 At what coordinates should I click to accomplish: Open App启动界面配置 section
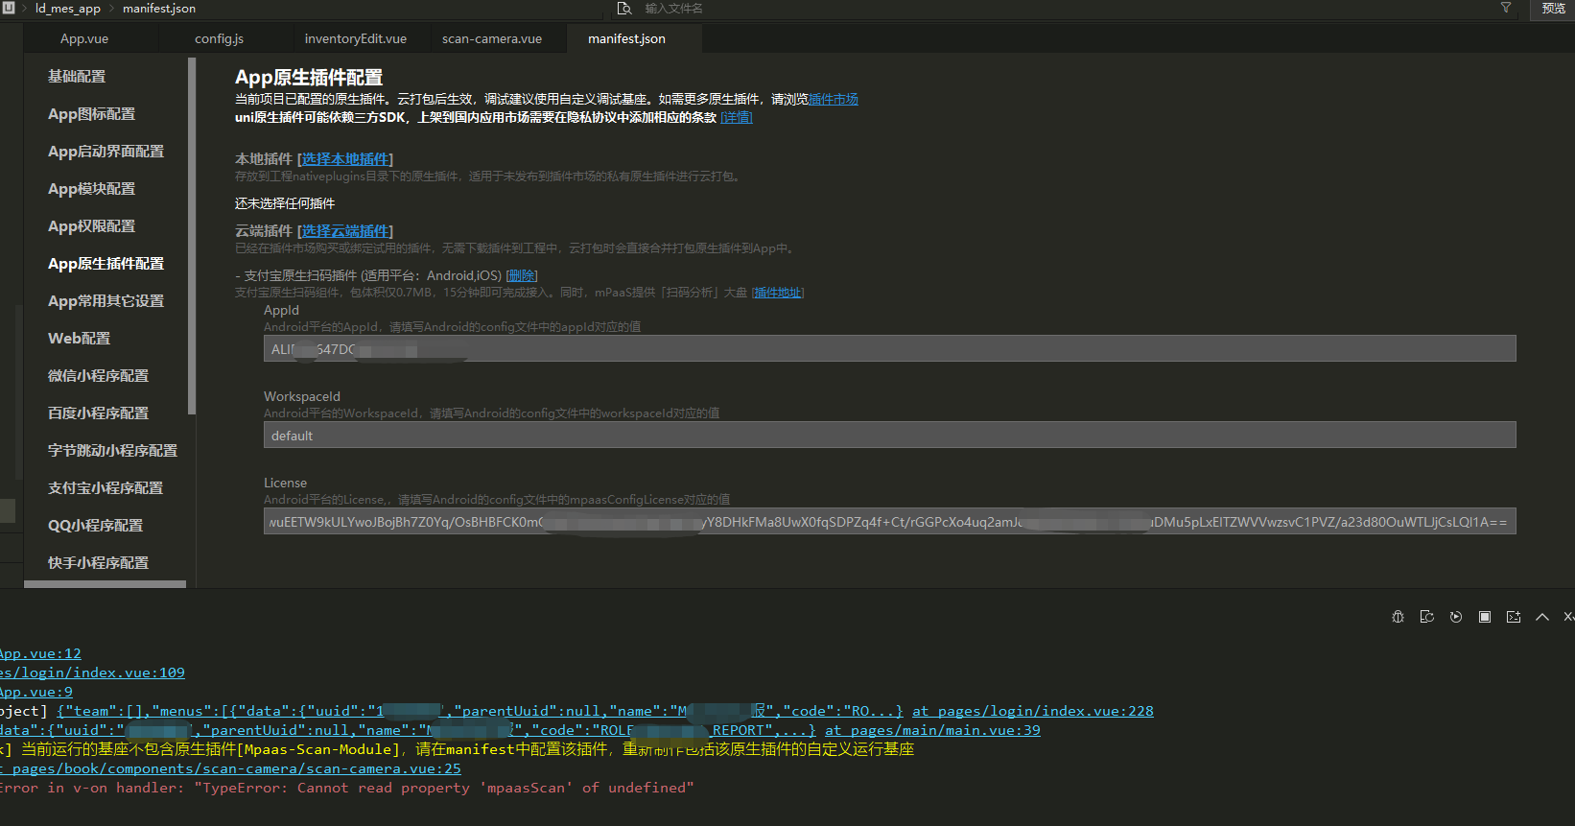106,152
